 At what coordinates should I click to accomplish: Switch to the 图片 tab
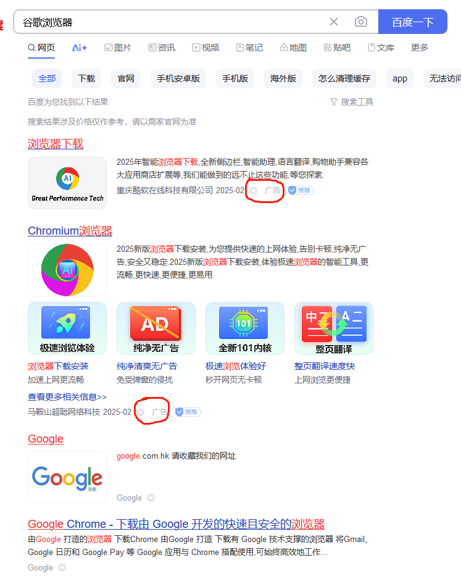tap(118, 48)
